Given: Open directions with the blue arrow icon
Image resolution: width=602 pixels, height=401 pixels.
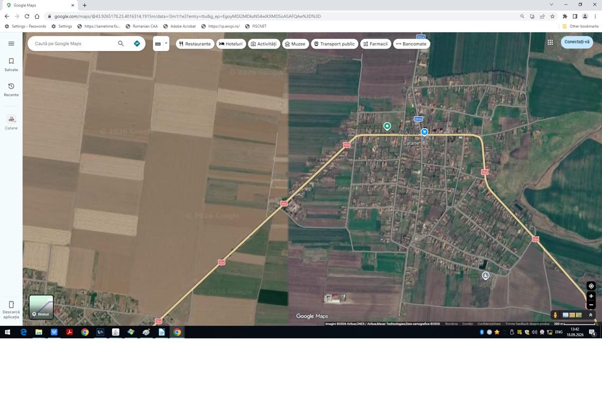Looking at the screenshot, I should tap(137, 44).
